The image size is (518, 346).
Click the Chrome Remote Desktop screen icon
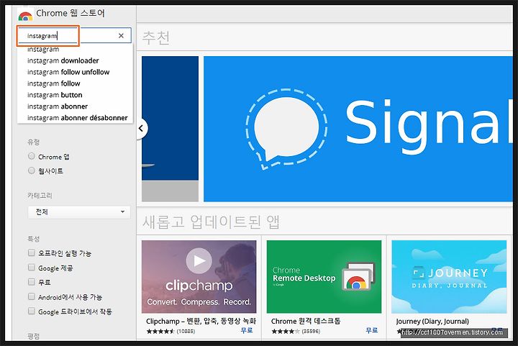coord(358,277)
